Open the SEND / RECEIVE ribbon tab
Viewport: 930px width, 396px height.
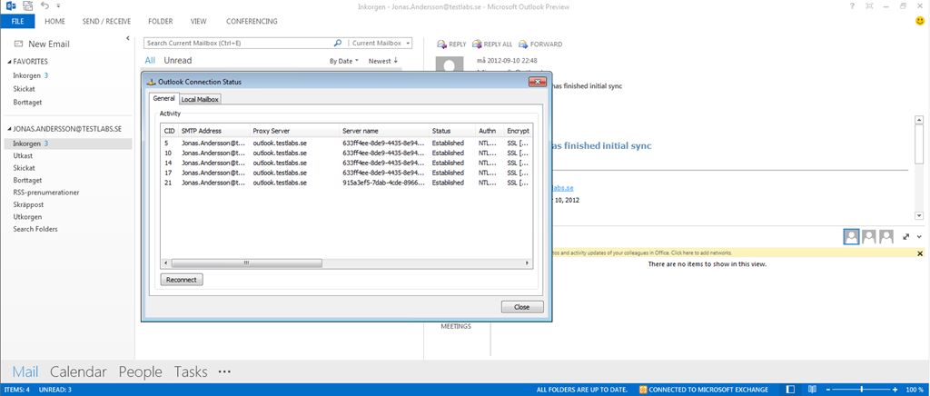(x=107, y=21)
